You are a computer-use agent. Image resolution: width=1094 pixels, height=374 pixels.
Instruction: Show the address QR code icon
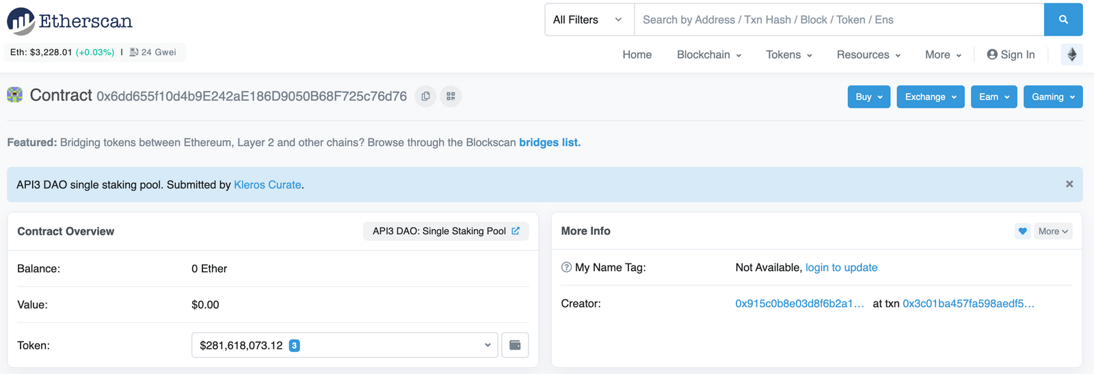(451, 96)
